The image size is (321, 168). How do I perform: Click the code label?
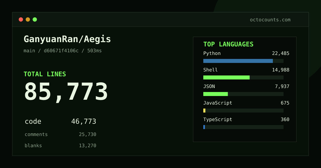33,122
